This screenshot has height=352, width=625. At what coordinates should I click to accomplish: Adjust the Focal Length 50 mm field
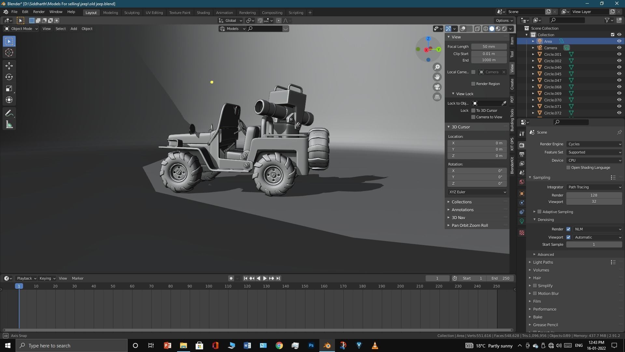coord(489,47)
